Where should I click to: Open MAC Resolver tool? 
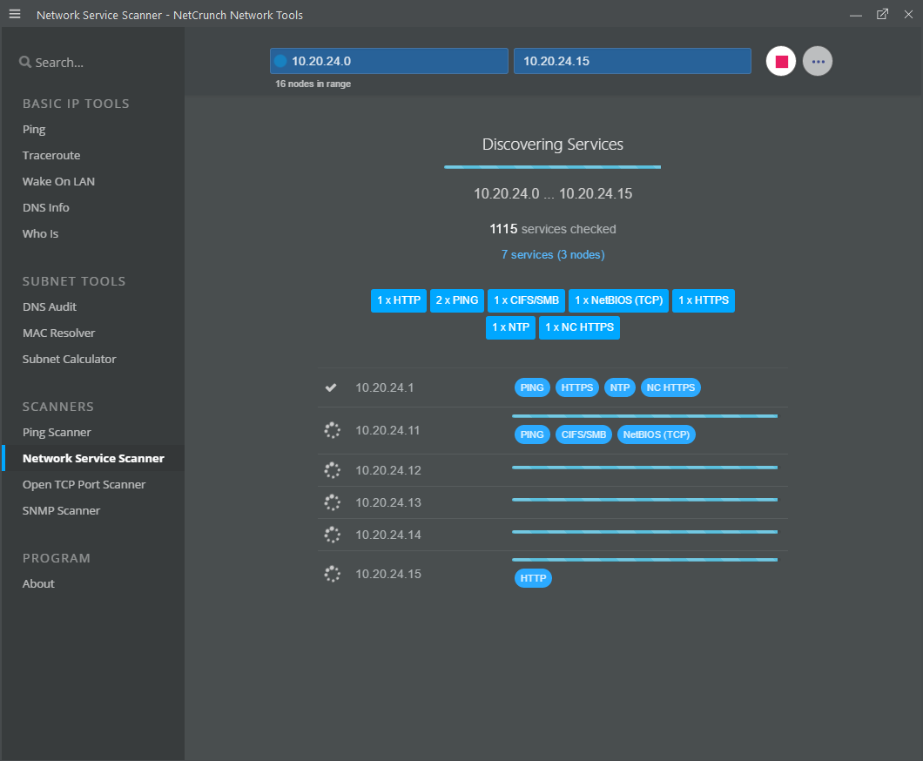click(58, 333)
